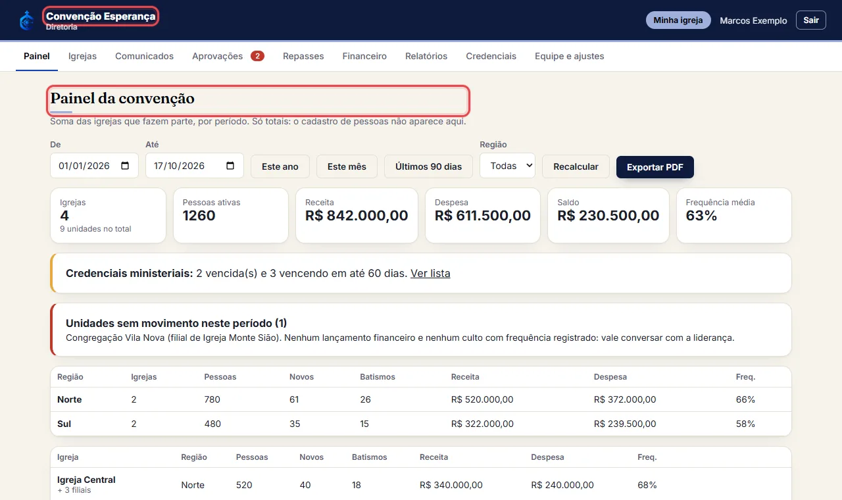842x500 pixels.
Task: Click Norte despesa value R$ 372.000,00
Action: [x=625, y=399]
